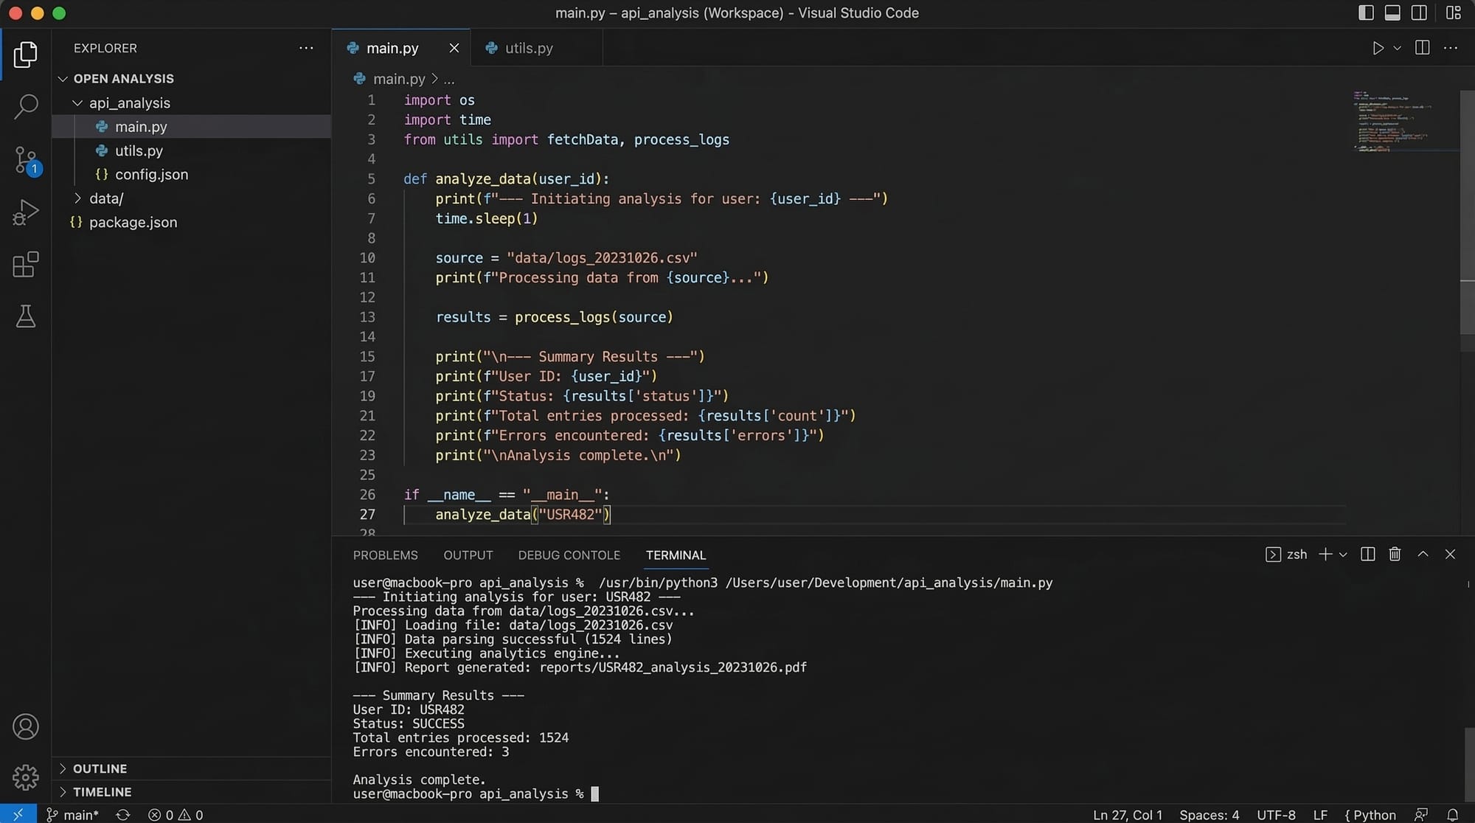Click the main* branch in status bar
Image resolution: width=1475 pixels, height=823 pixels.
tap(73, 815)
